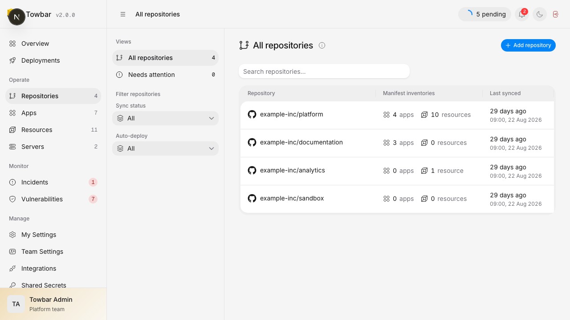Image resolution: width=570 pixels, height=320 pixels.
Task: Switch to dark mode moon icon
Action: [x=539, y=14]
